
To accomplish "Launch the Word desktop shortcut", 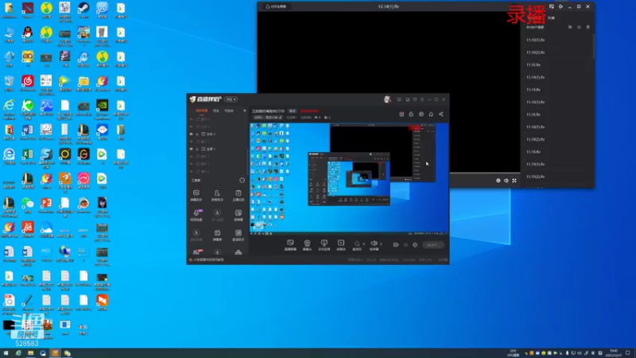I will (x=28, y=130).
